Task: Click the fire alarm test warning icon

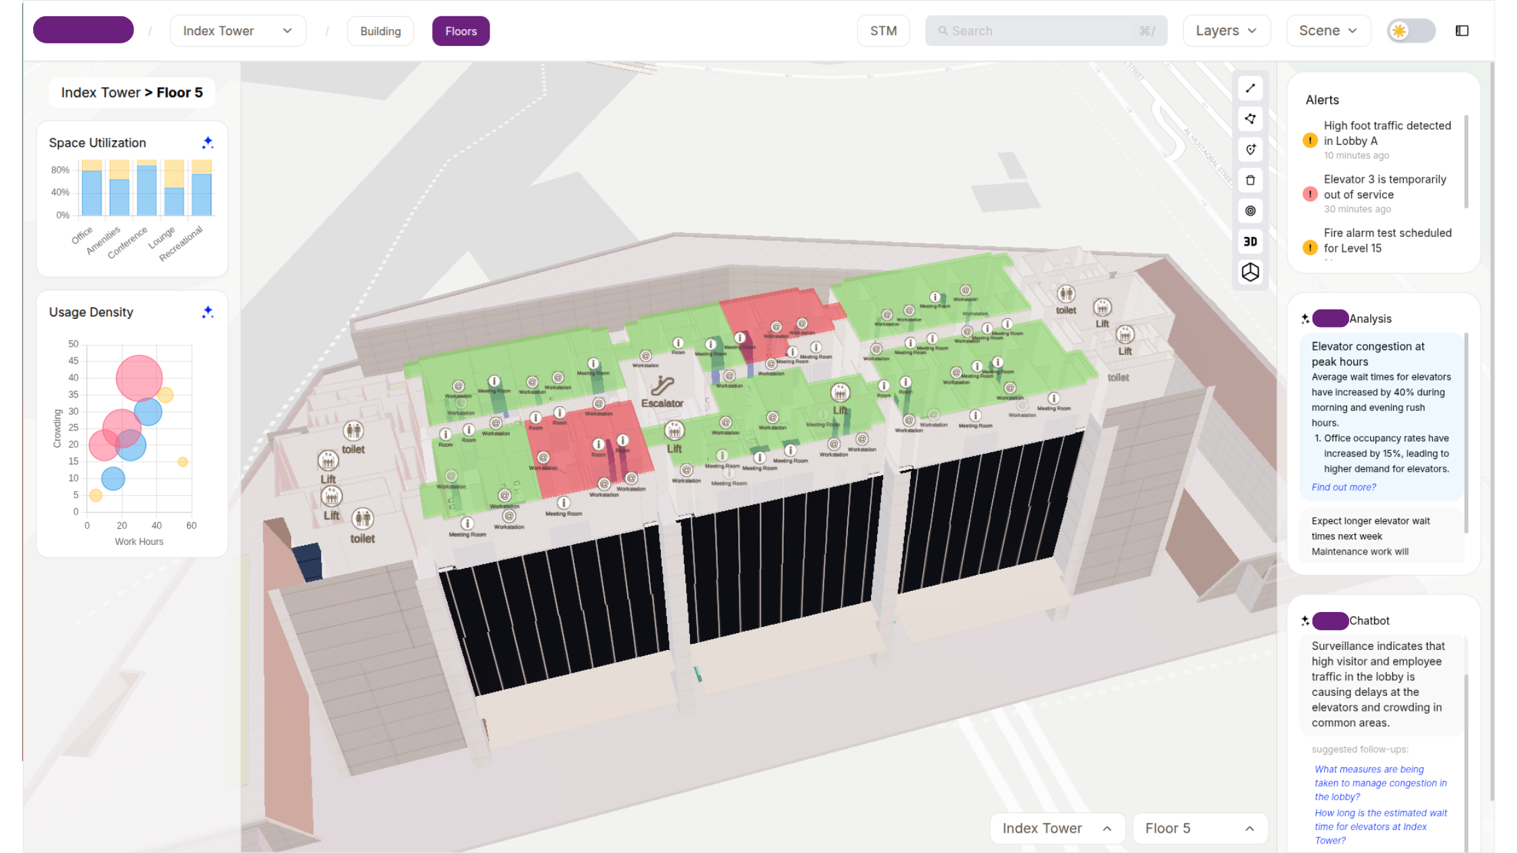Action: (1310, 248)
